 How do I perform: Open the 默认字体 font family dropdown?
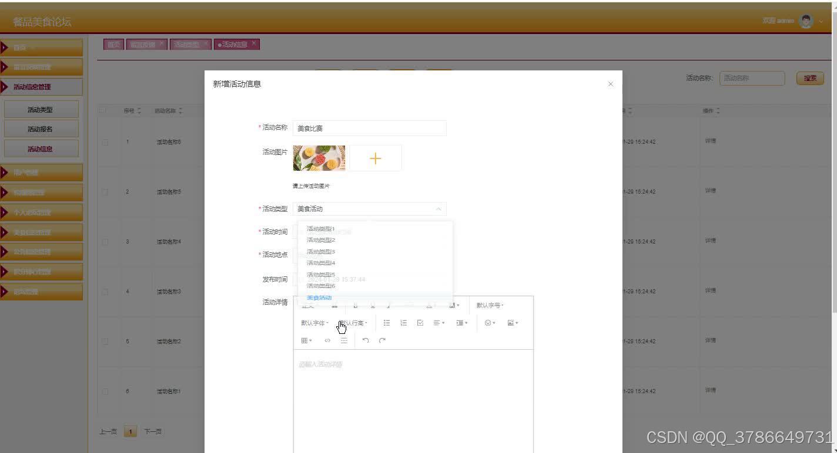click(314, 323)
